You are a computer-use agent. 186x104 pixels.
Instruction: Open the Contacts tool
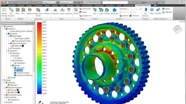click(x=69, y=11)
